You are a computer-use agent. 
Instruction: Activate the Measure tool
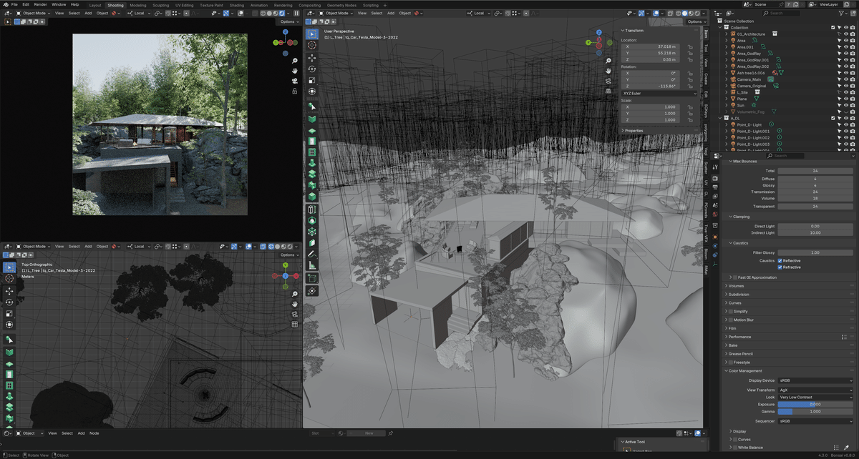click(x=311, y=263)
